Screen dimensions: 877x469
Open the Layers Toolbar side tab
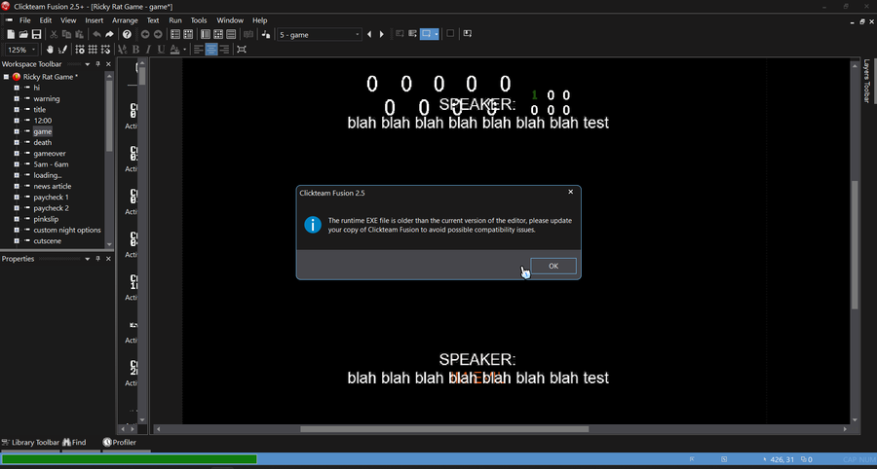[867, 82]
